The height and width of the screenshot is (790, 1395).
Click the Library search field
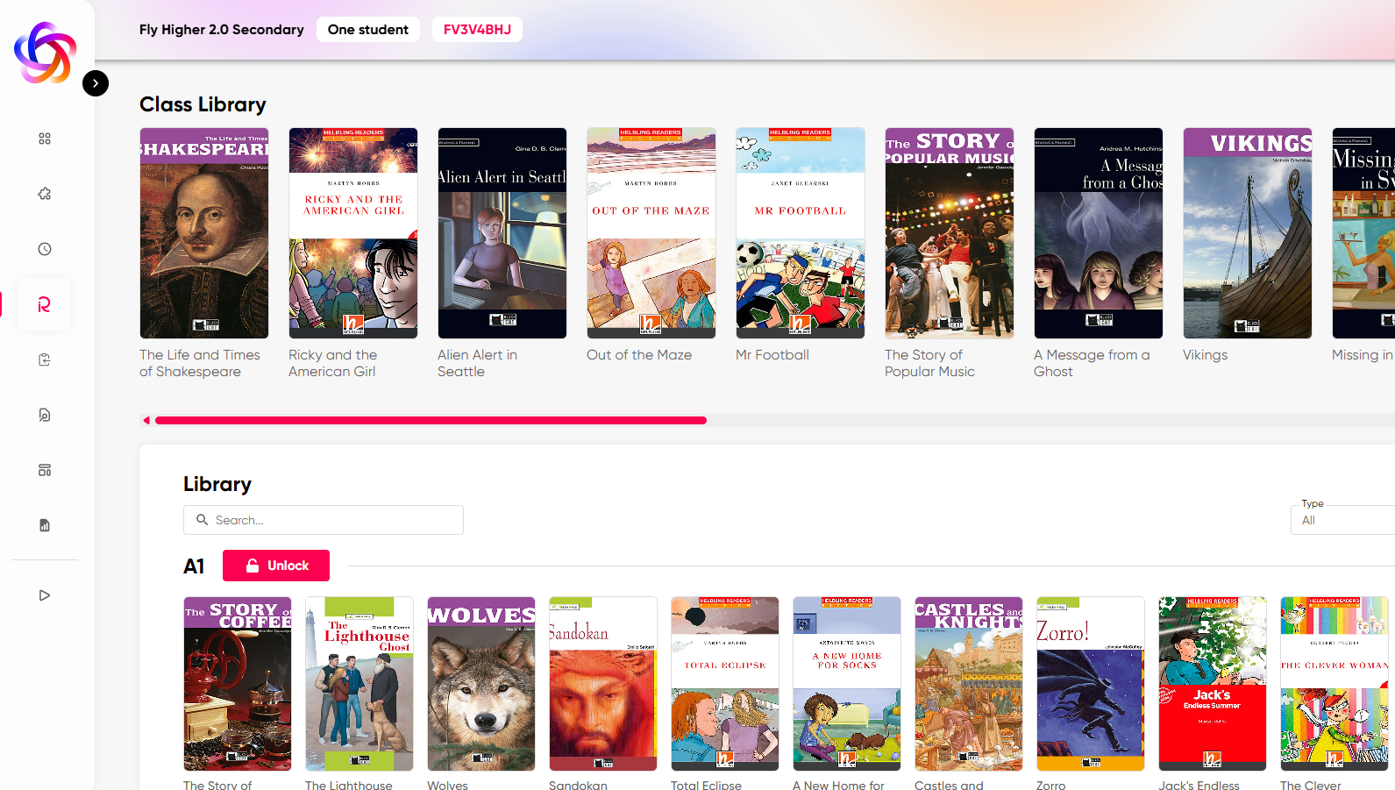[x=324, y=520]
